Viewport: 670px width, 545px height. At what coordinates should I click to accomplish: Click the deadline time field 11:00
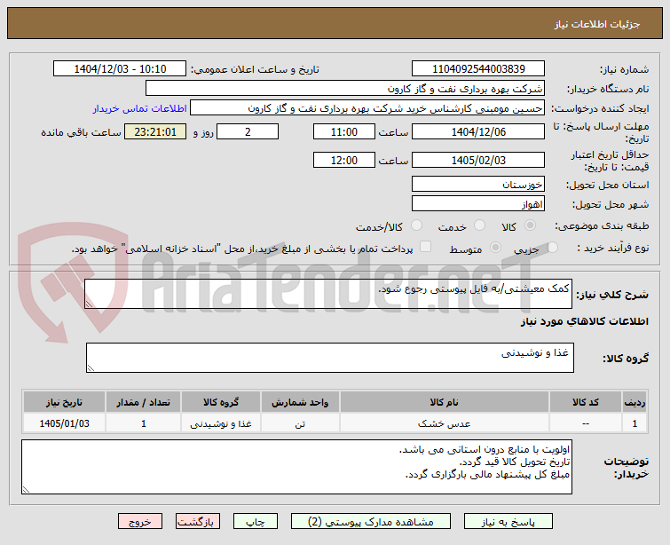tap(344, 131)
